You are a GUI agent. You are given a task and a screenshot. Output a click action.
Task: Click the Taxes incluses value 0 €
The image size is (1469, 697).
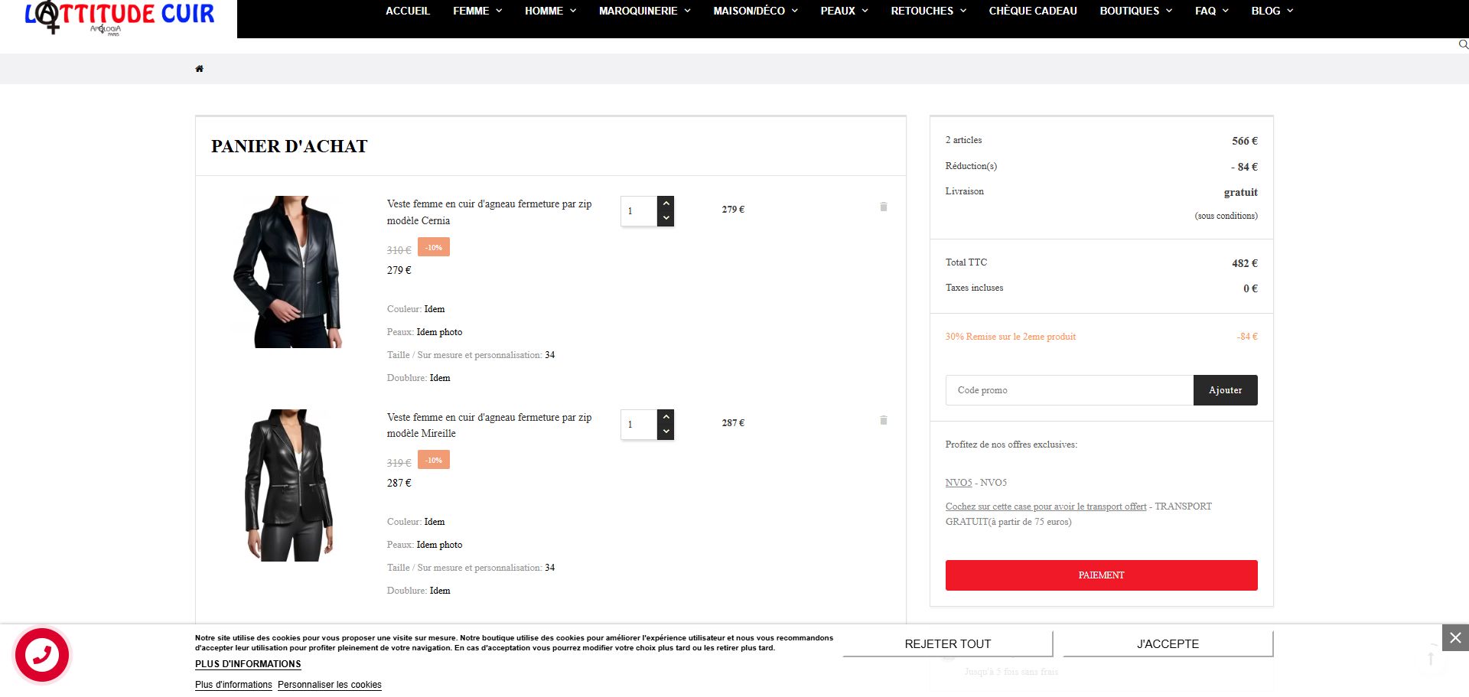(1250, 288)
